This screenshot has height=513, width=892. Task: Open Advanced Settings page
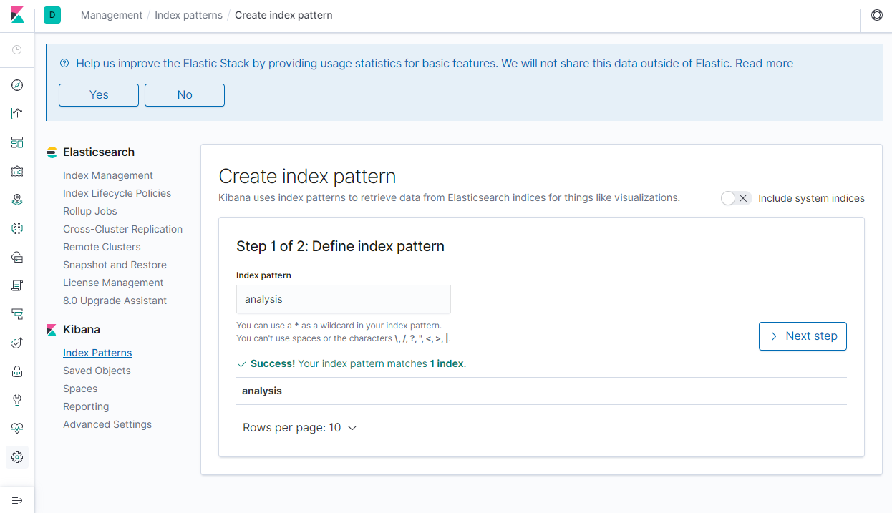pyautogui.click(x=107, y=424)
